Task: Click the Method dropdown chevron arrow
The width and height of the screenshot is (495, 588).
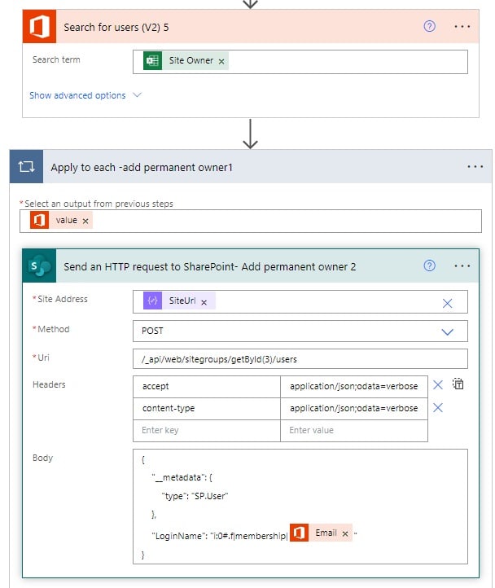Action: pyautogui.click(x=447, y=332)
